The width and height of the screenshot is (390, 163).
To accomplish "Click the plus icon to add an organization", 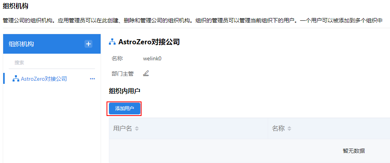I will click(x=88, y=44).
